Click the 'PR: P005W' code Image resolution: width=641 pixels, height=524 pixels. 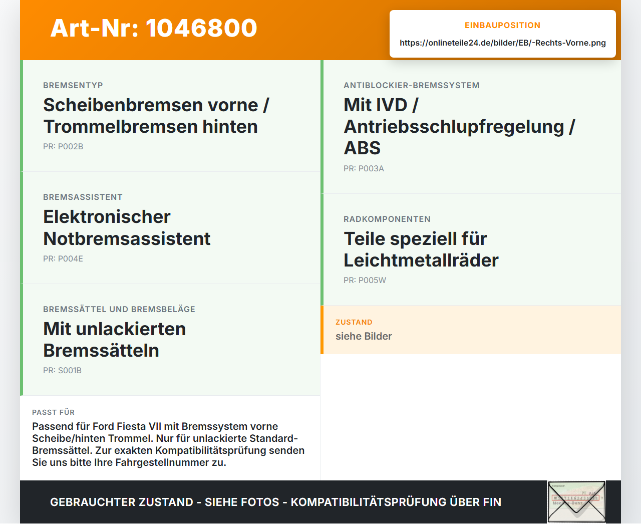click(x=365, y=281)
